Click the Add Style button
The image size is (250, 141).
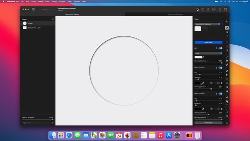(x=208, y=43)
